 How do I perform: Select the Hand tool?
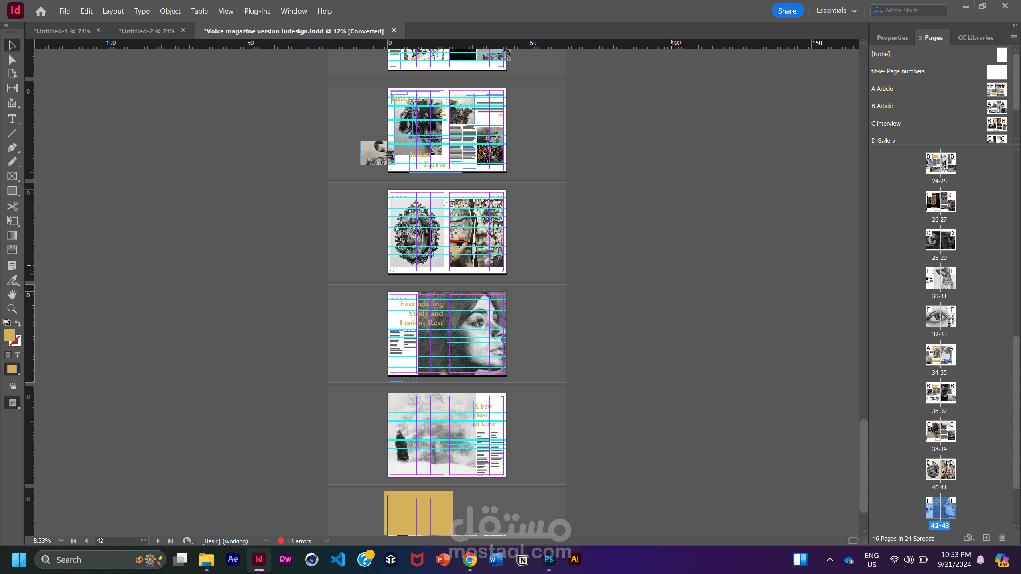tap(12, 294)
